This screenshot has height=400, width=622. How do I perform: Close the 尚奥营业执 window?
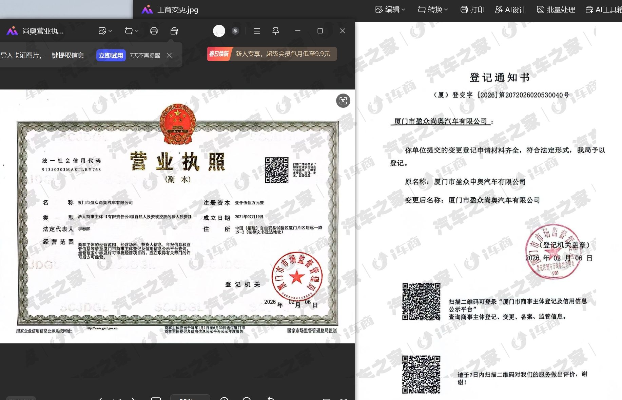pyautogui.click(x=343, y=31)
